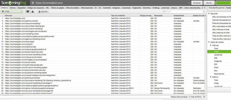Switch to the Canonicals tab
This screenshot has height=100, width=231.
pyautogui.click(x=126, y=8)
